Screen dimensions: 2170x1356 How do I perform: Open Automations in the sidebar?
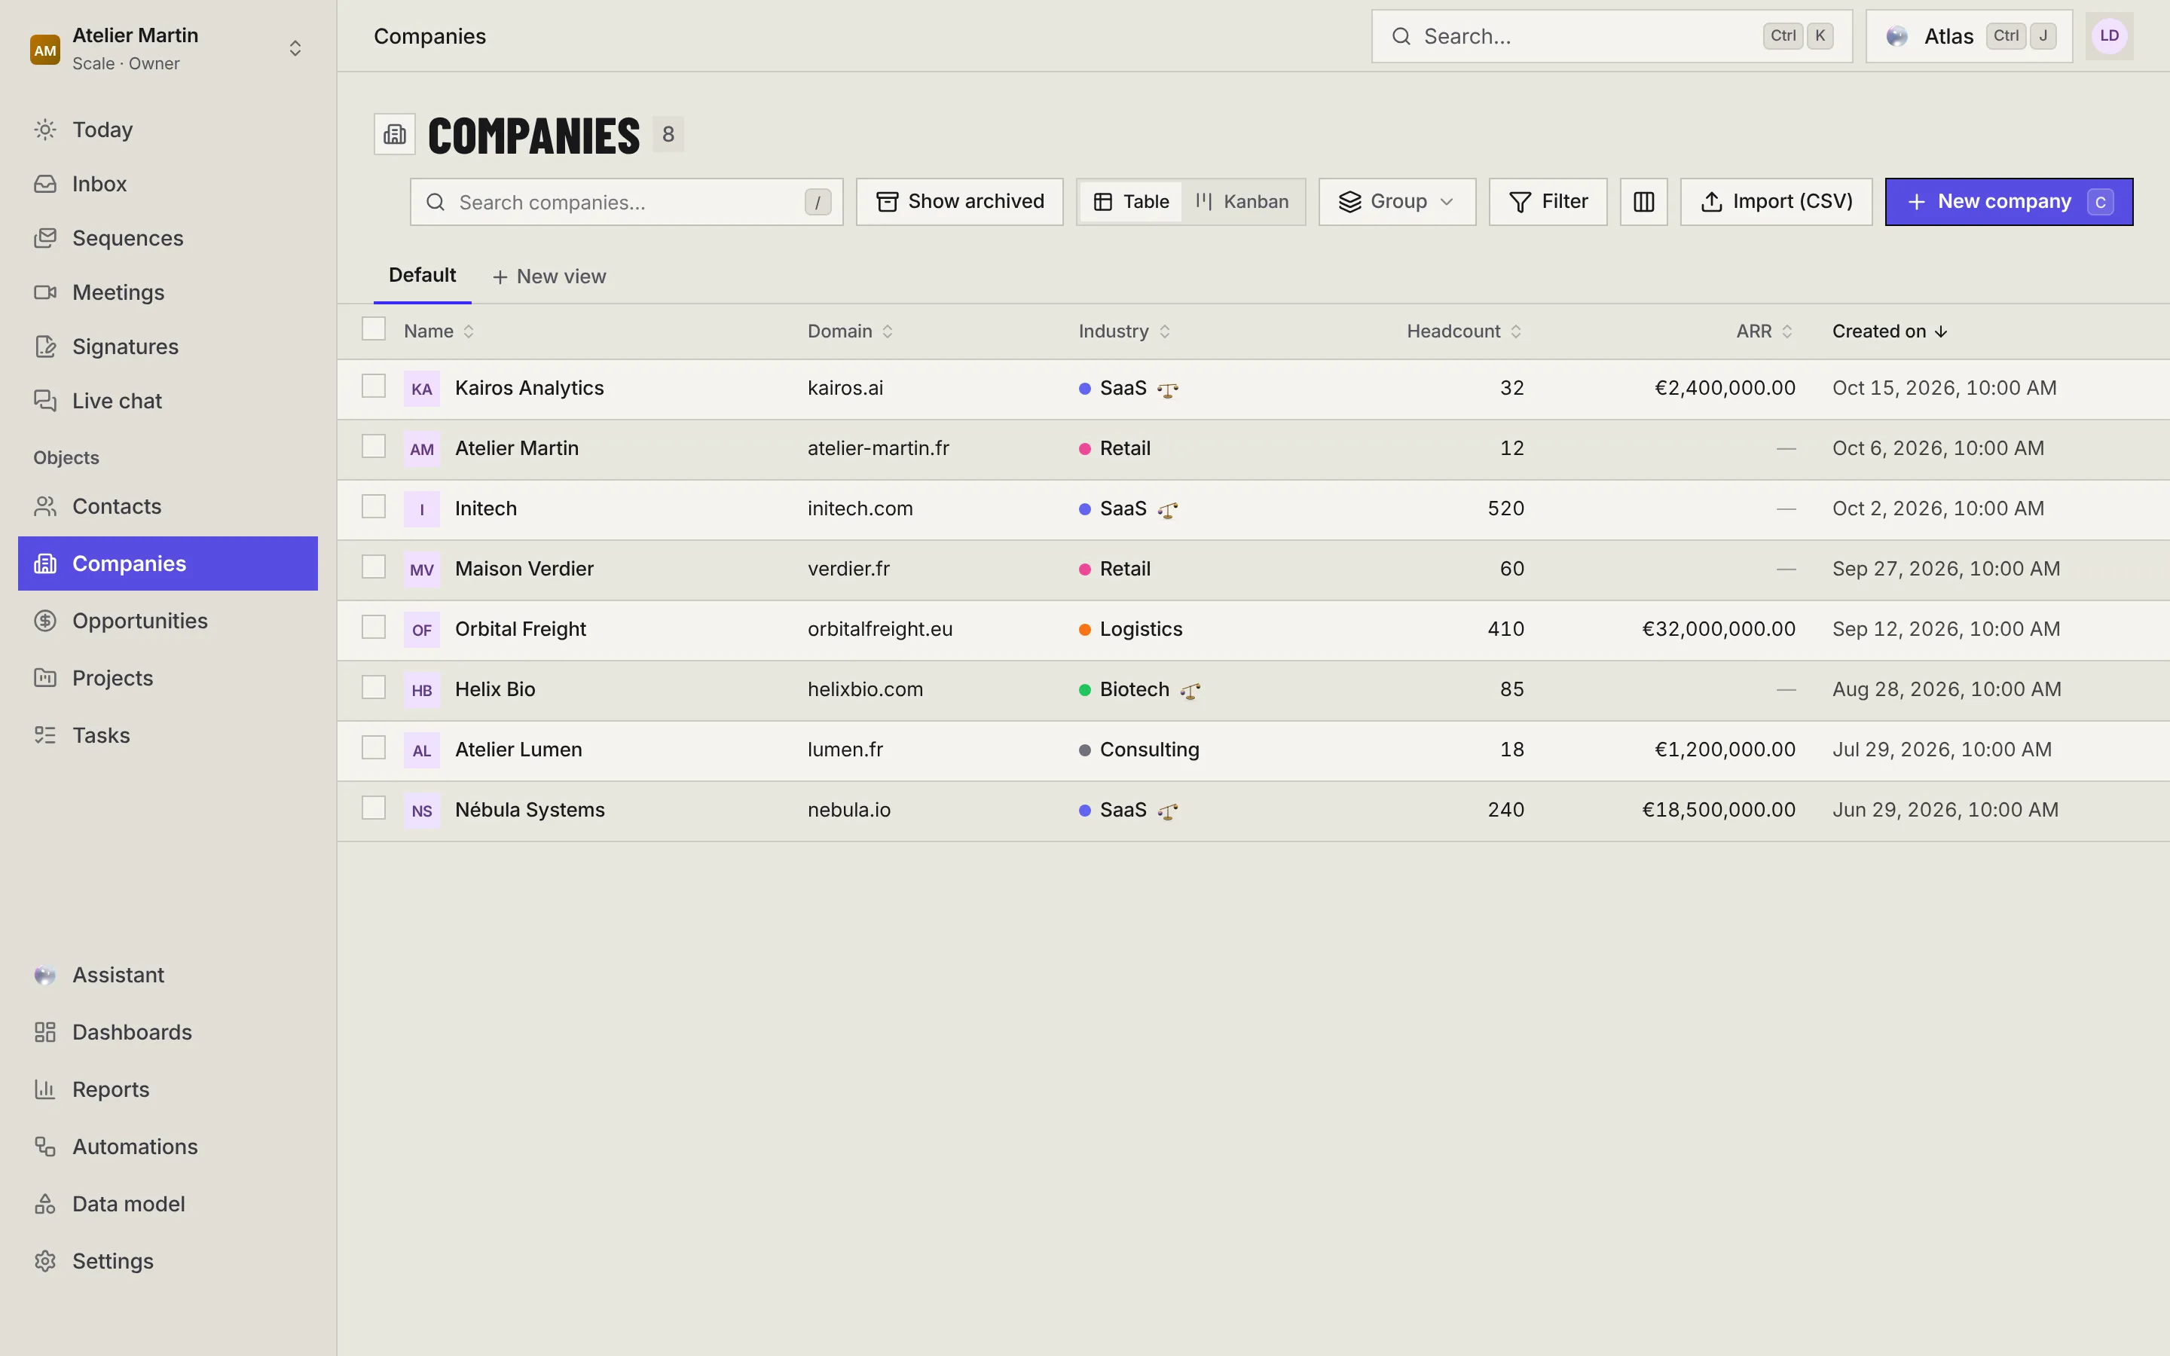[x=168, y=1147]
